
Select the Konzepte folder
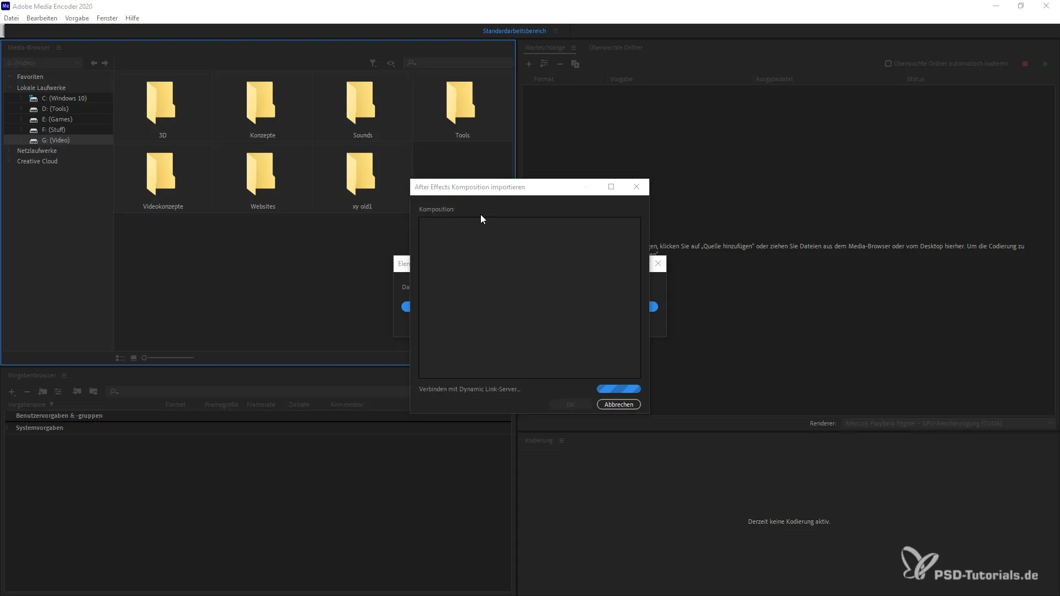[x=262, y=108]
